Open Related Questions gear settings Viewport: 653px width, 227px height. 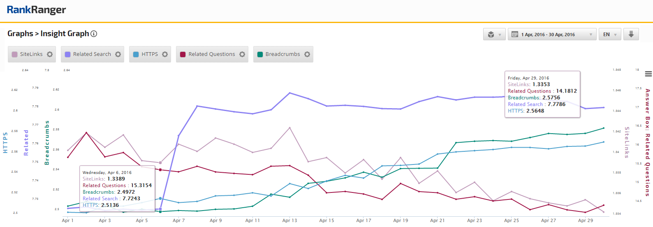(x=242, y=54)
